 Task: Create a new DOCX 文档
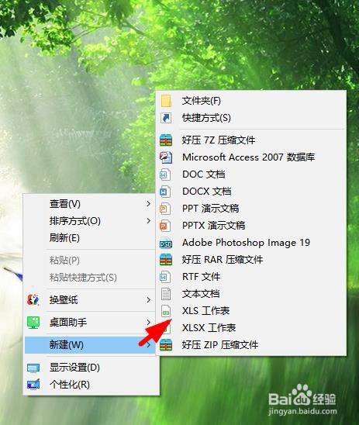251,192
